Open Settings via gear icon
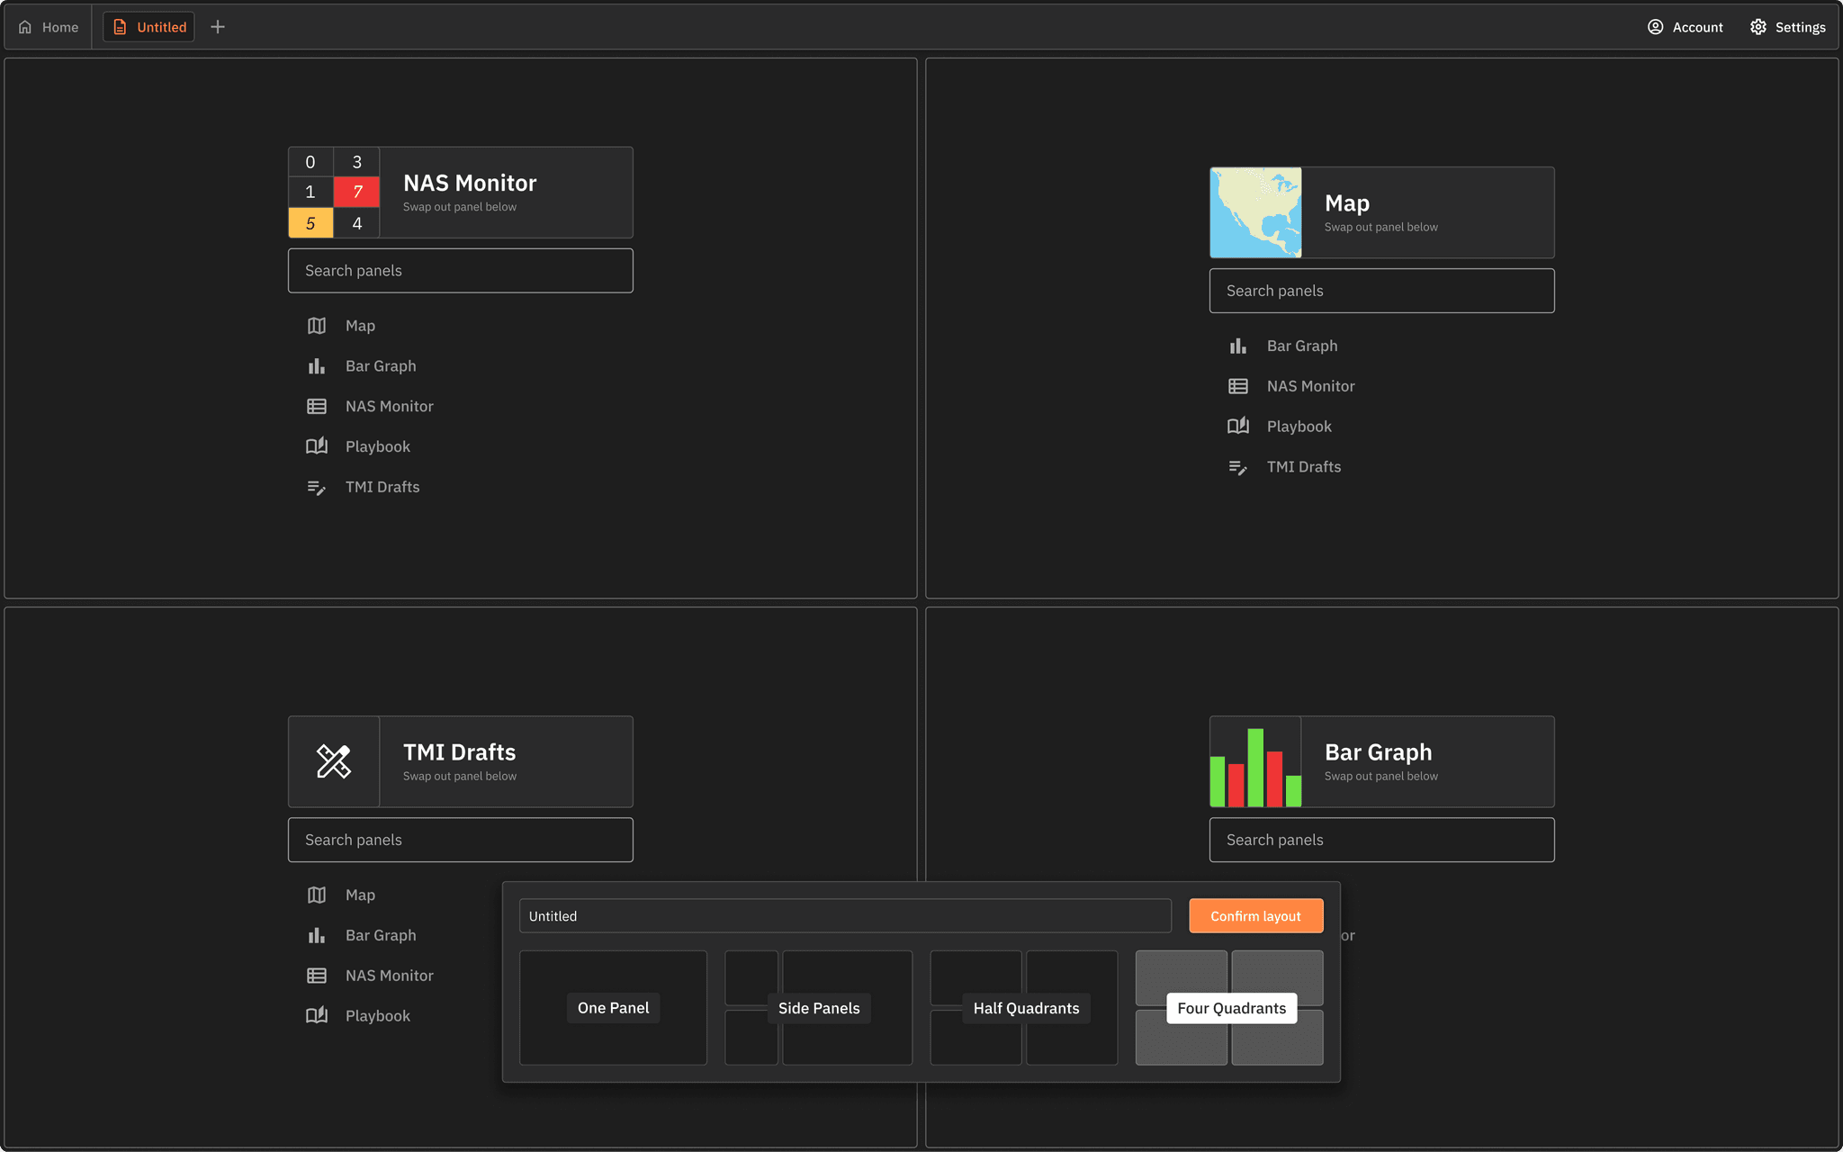1843x1152 pixels. click(x=1758, y=27)
